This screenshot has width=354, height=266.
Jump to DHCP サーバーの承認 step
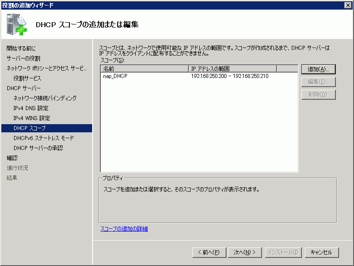[x=38, y=148]
